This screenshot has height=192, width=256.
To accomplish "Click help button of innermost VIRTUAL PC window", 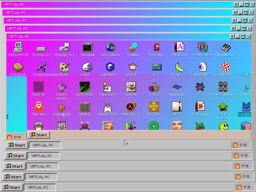I will [232, 36].
